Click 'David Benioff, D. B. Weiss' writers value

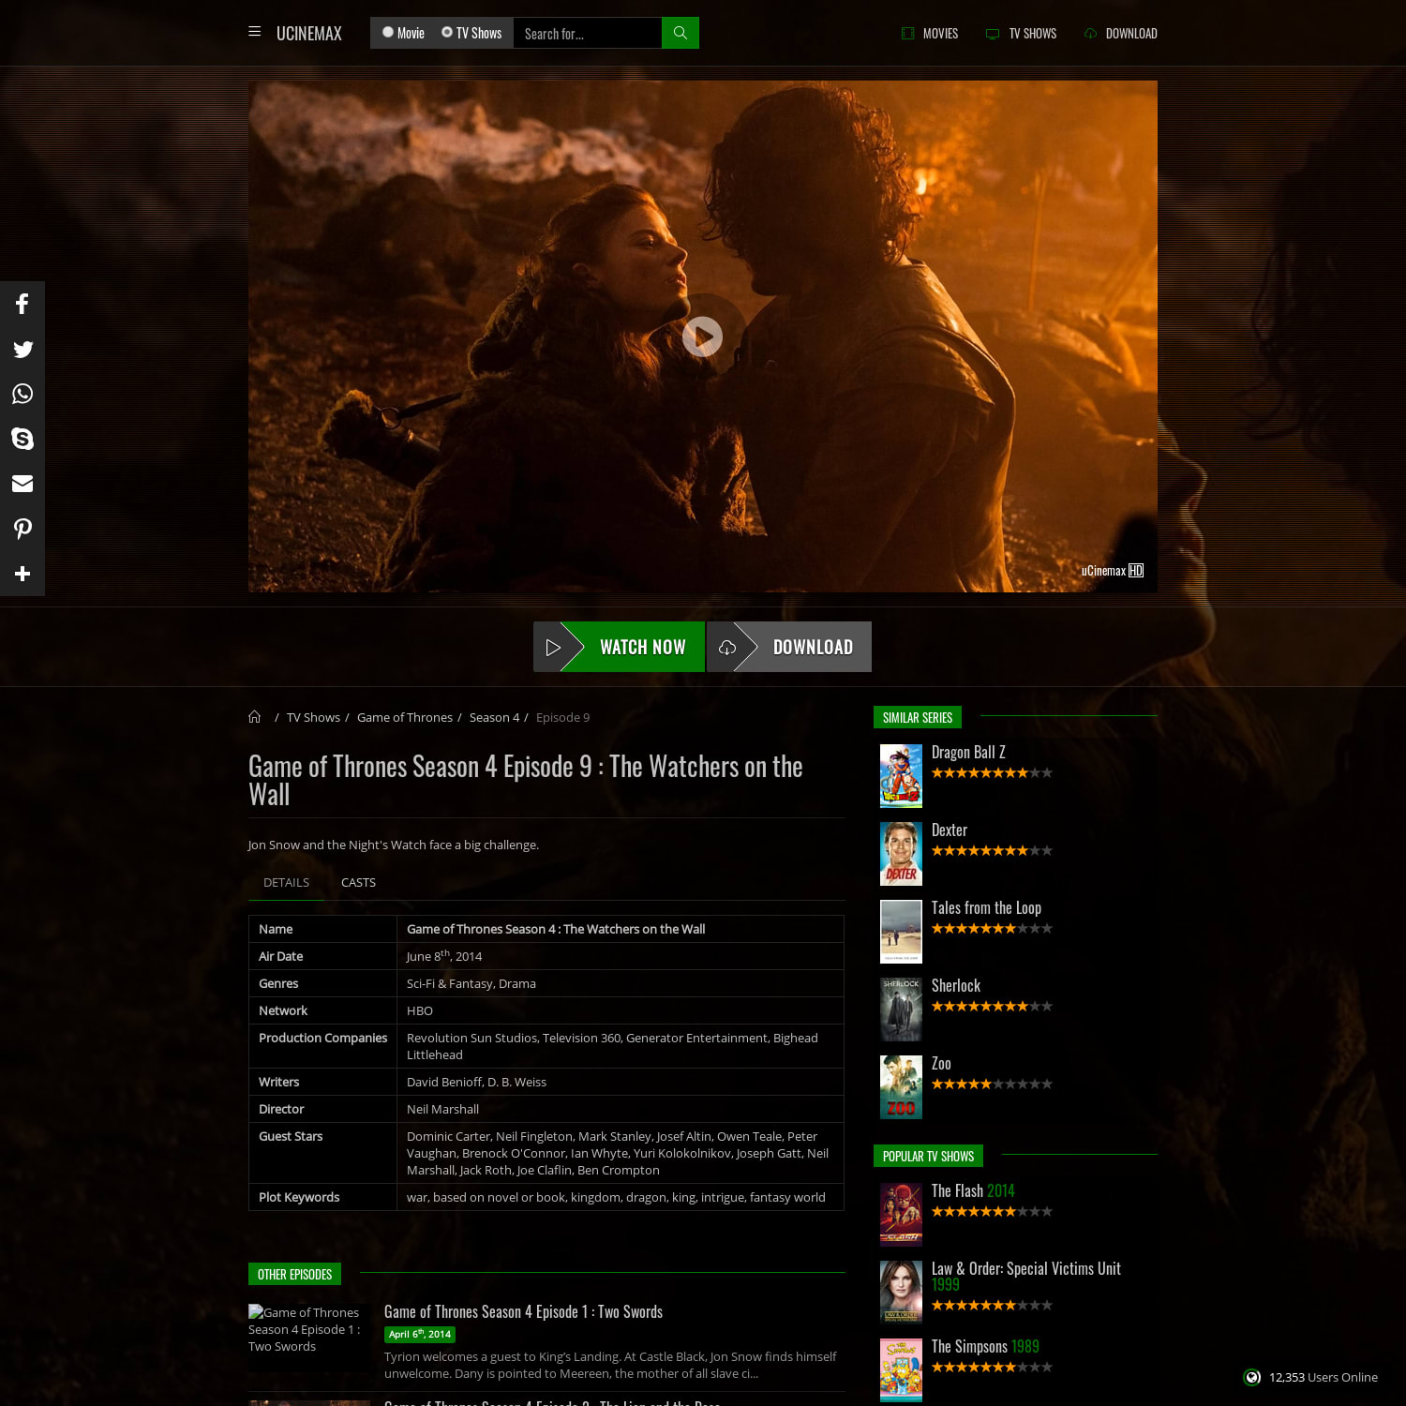pos(476,1082)
